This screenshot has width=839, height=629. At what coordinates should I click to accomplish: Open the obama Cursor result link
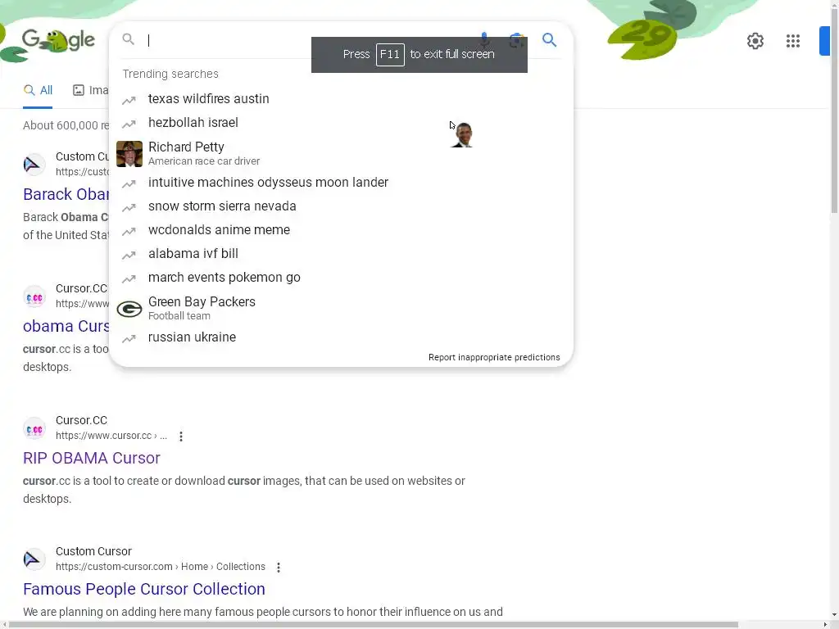66,326
